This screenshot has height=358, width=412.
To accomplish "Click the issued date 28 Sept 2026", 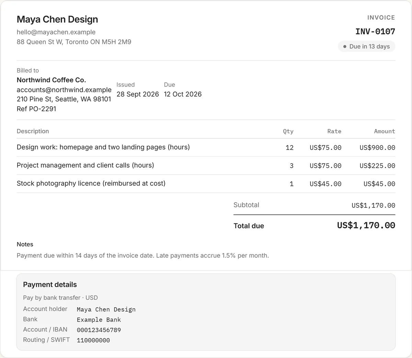I will pos(138,94).
